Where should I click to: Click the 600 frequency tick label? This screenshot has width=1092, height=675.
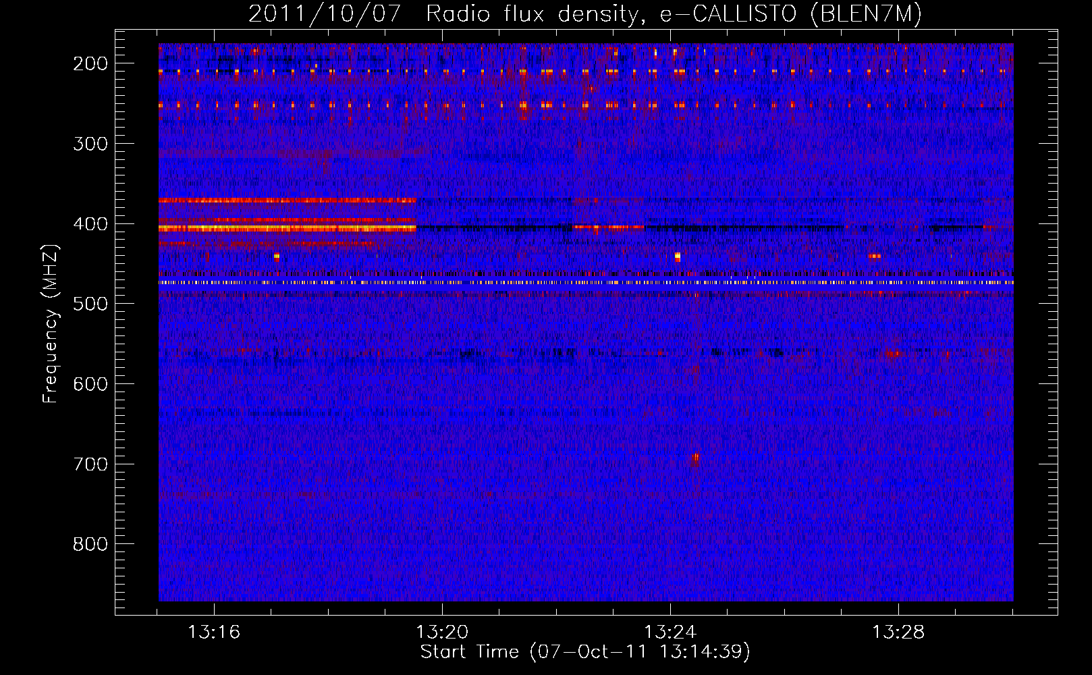90,384
